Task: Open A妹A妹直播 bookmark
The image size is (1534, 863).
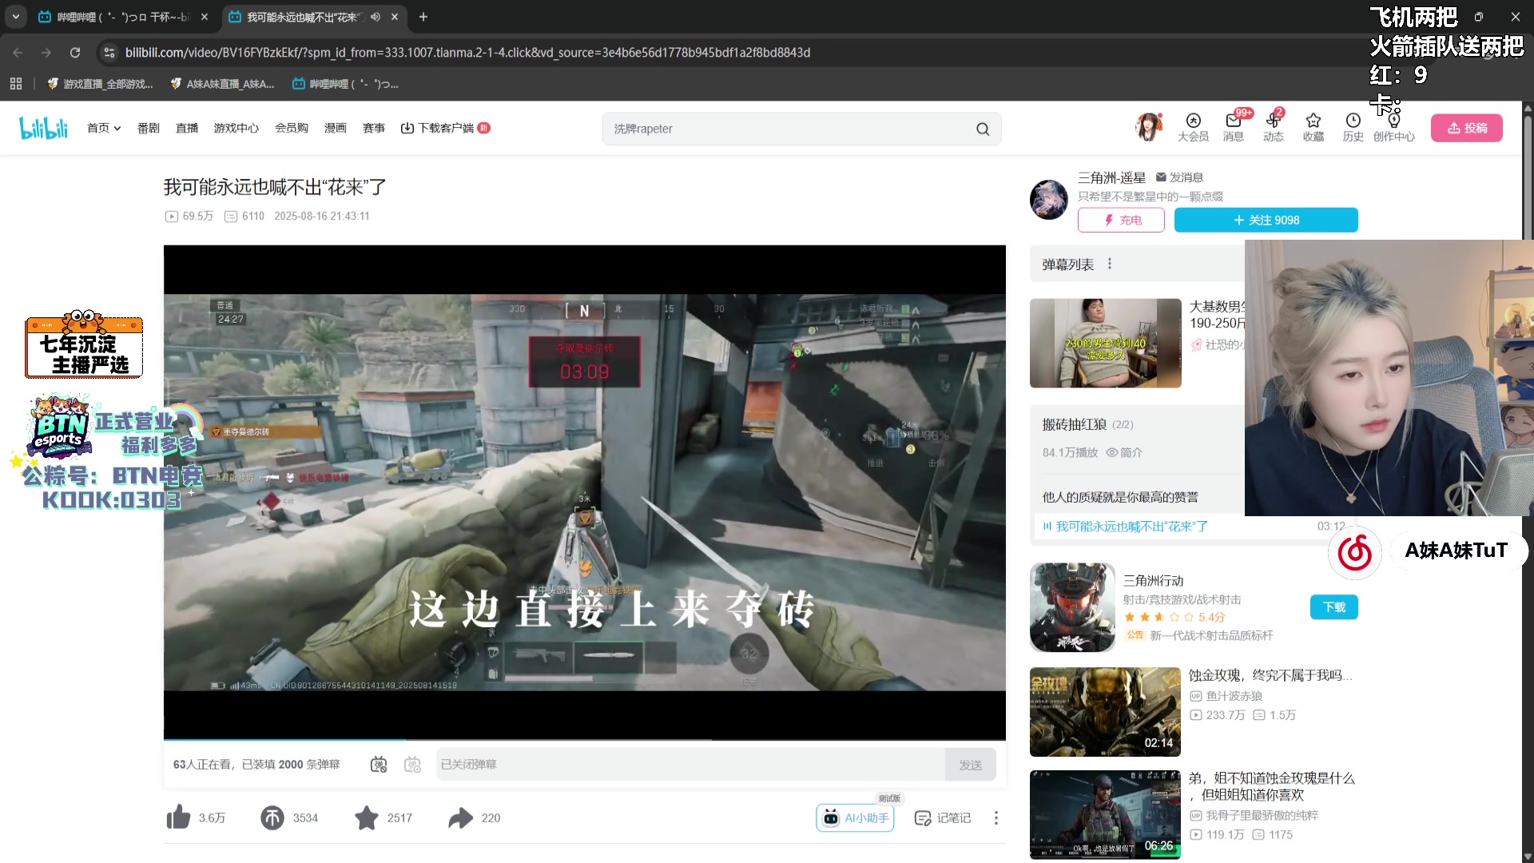Action: (x=223, y=84)
